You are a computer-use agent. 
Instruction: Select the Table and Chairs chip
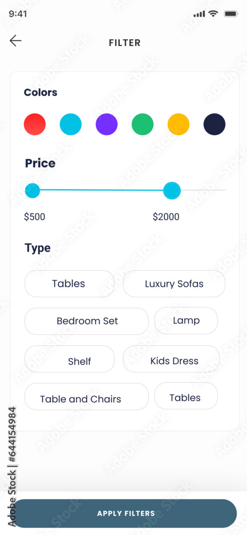point(87,396)
